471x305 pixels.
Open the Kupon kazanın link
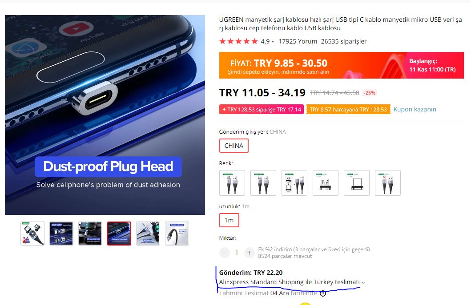pos(415,110)
